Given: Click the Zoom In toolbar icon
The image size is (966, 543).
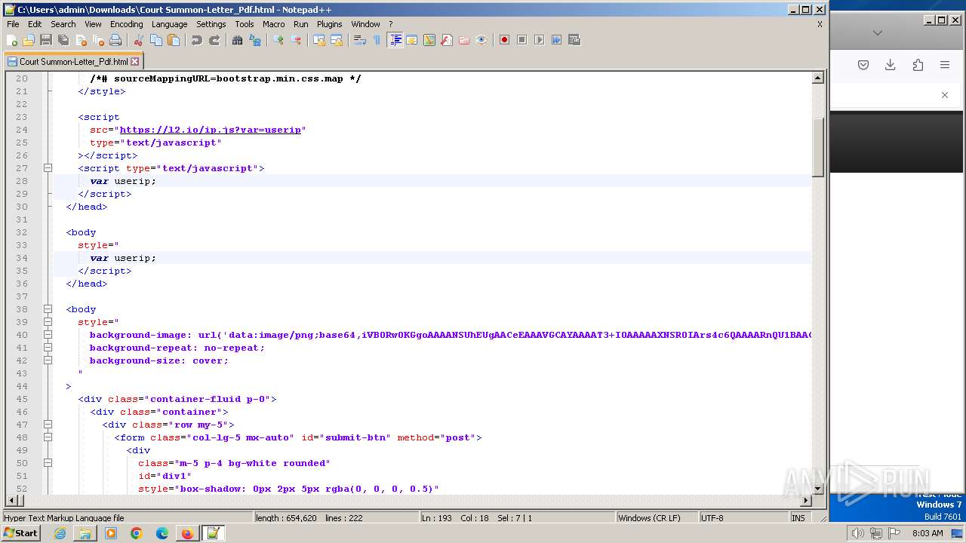Looking at the screenshot, I should click(x=278, y=40).
